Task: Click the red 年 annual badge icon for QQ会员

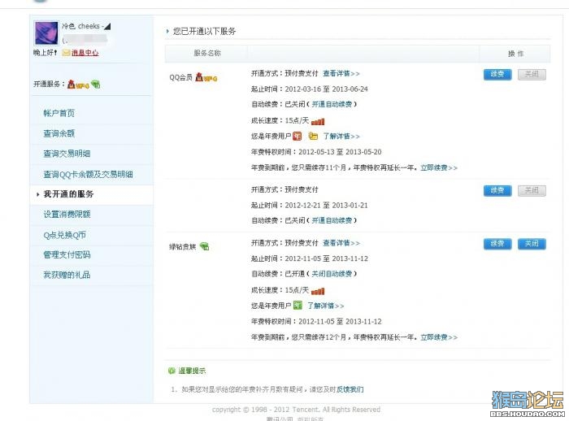Action: (x=298, y=136)
